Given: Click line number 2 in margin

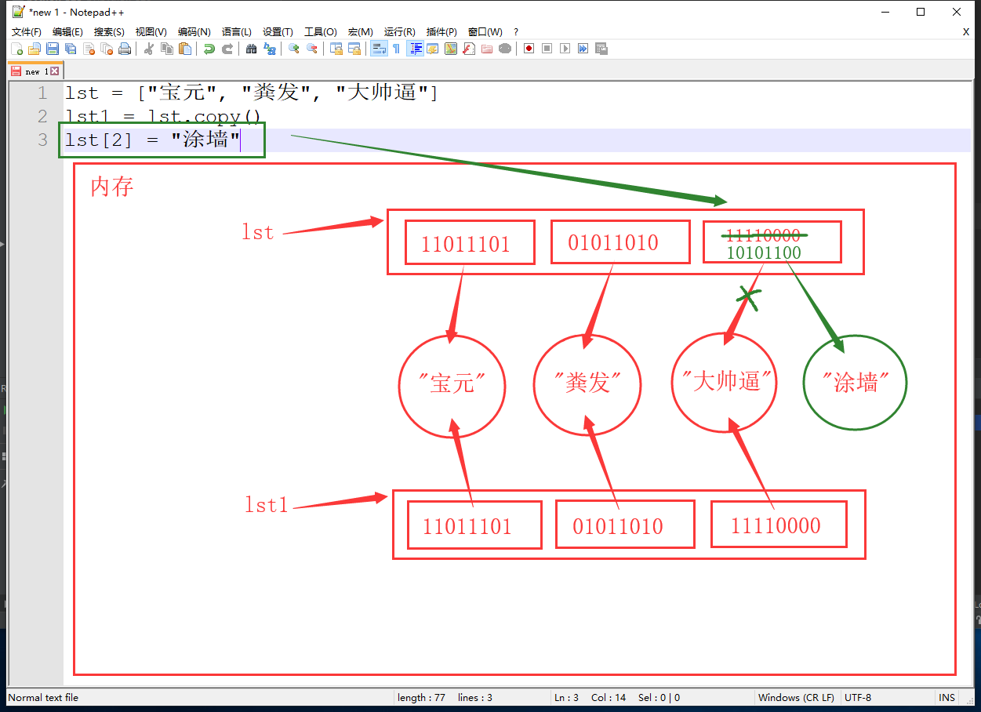Looking at the screenshot, I should (42, 117).
